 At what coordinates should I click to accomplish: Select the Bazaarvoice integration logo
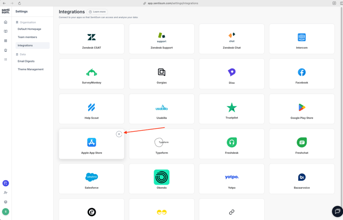click(302, 177)
